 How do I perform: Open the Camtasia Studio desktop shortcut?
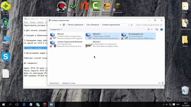(x=95, y=8)
